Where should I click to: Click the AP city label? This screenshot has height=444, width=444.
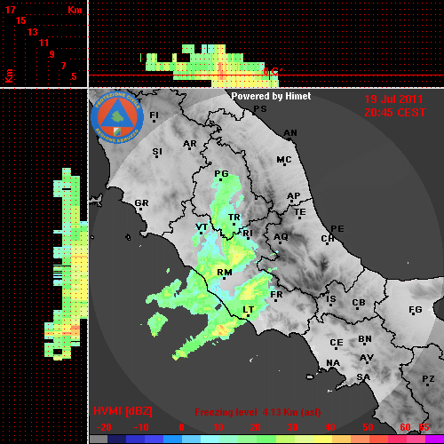click(x=294, y=196)
